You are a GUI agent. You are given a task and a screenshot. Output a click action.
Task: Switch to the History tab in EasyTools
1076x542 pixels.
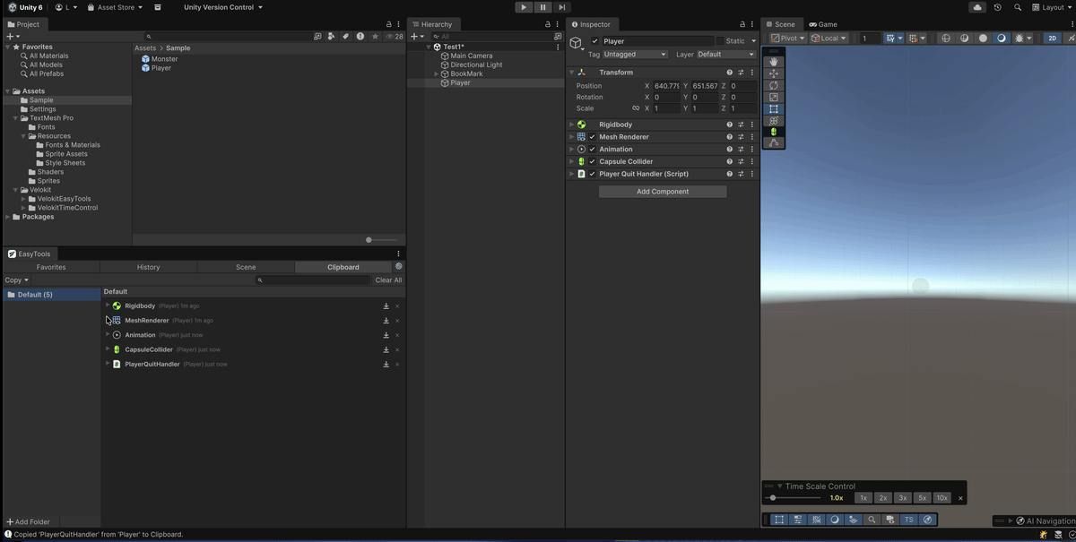[148, 266]
